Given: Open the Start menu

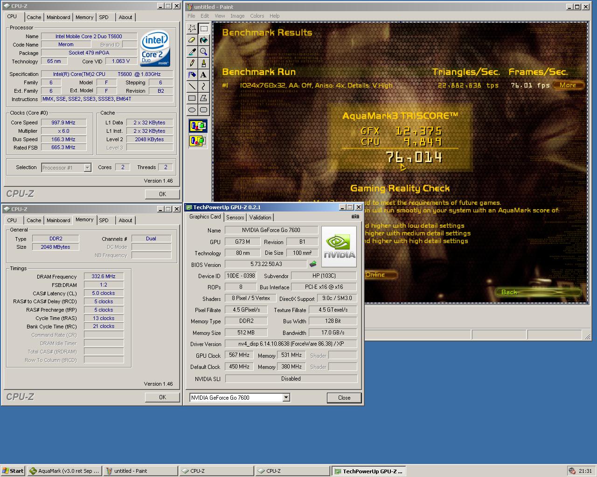Looking at the screenshot, I should pyautogui.click(x=13, y=471).
